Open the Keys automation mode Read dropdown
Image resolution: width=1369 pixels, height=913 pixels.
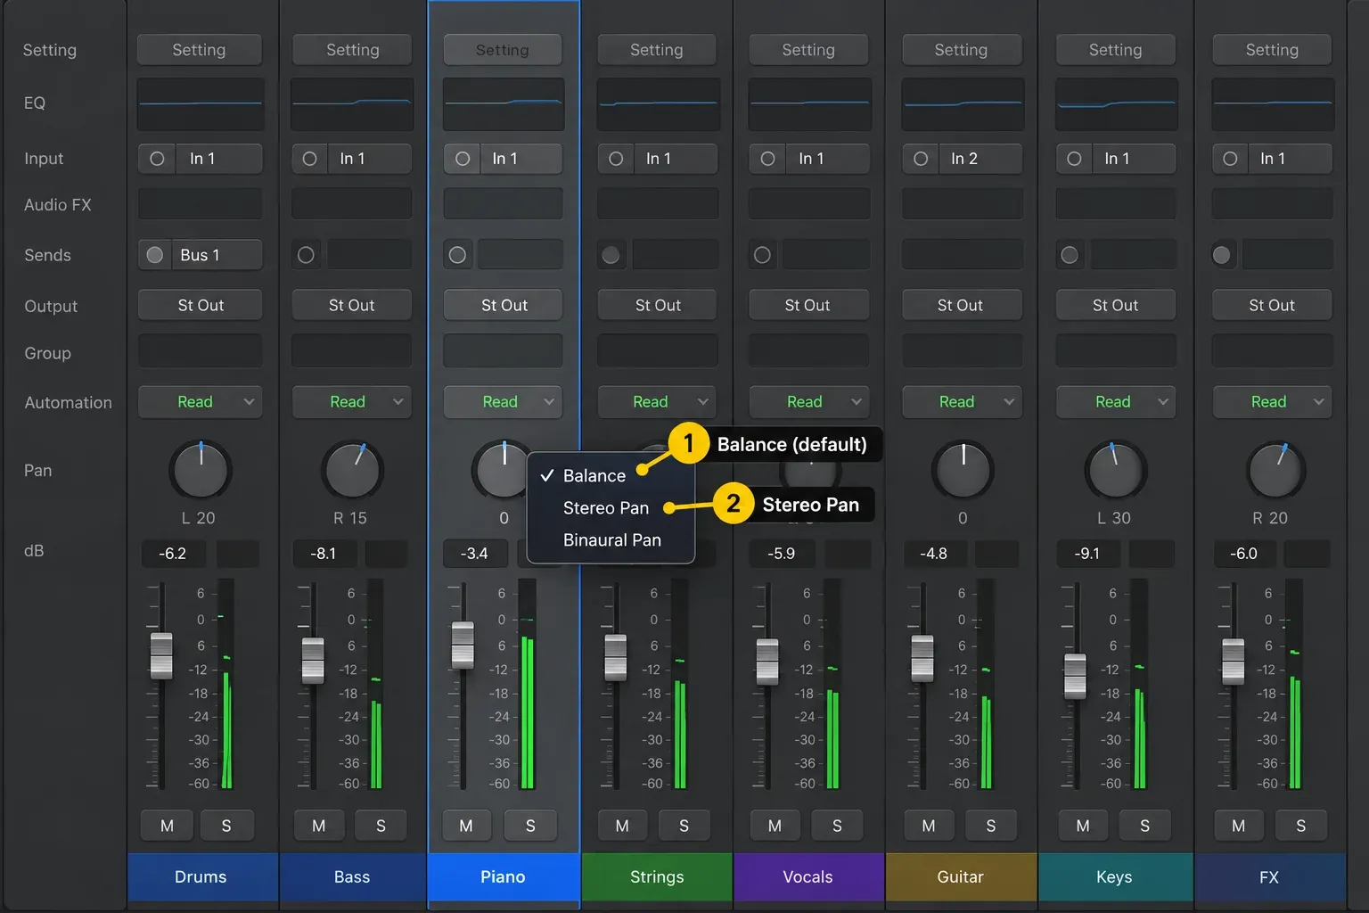1116,402
